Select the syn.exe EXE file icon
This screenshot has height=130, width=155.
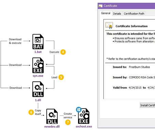[38, 65]
